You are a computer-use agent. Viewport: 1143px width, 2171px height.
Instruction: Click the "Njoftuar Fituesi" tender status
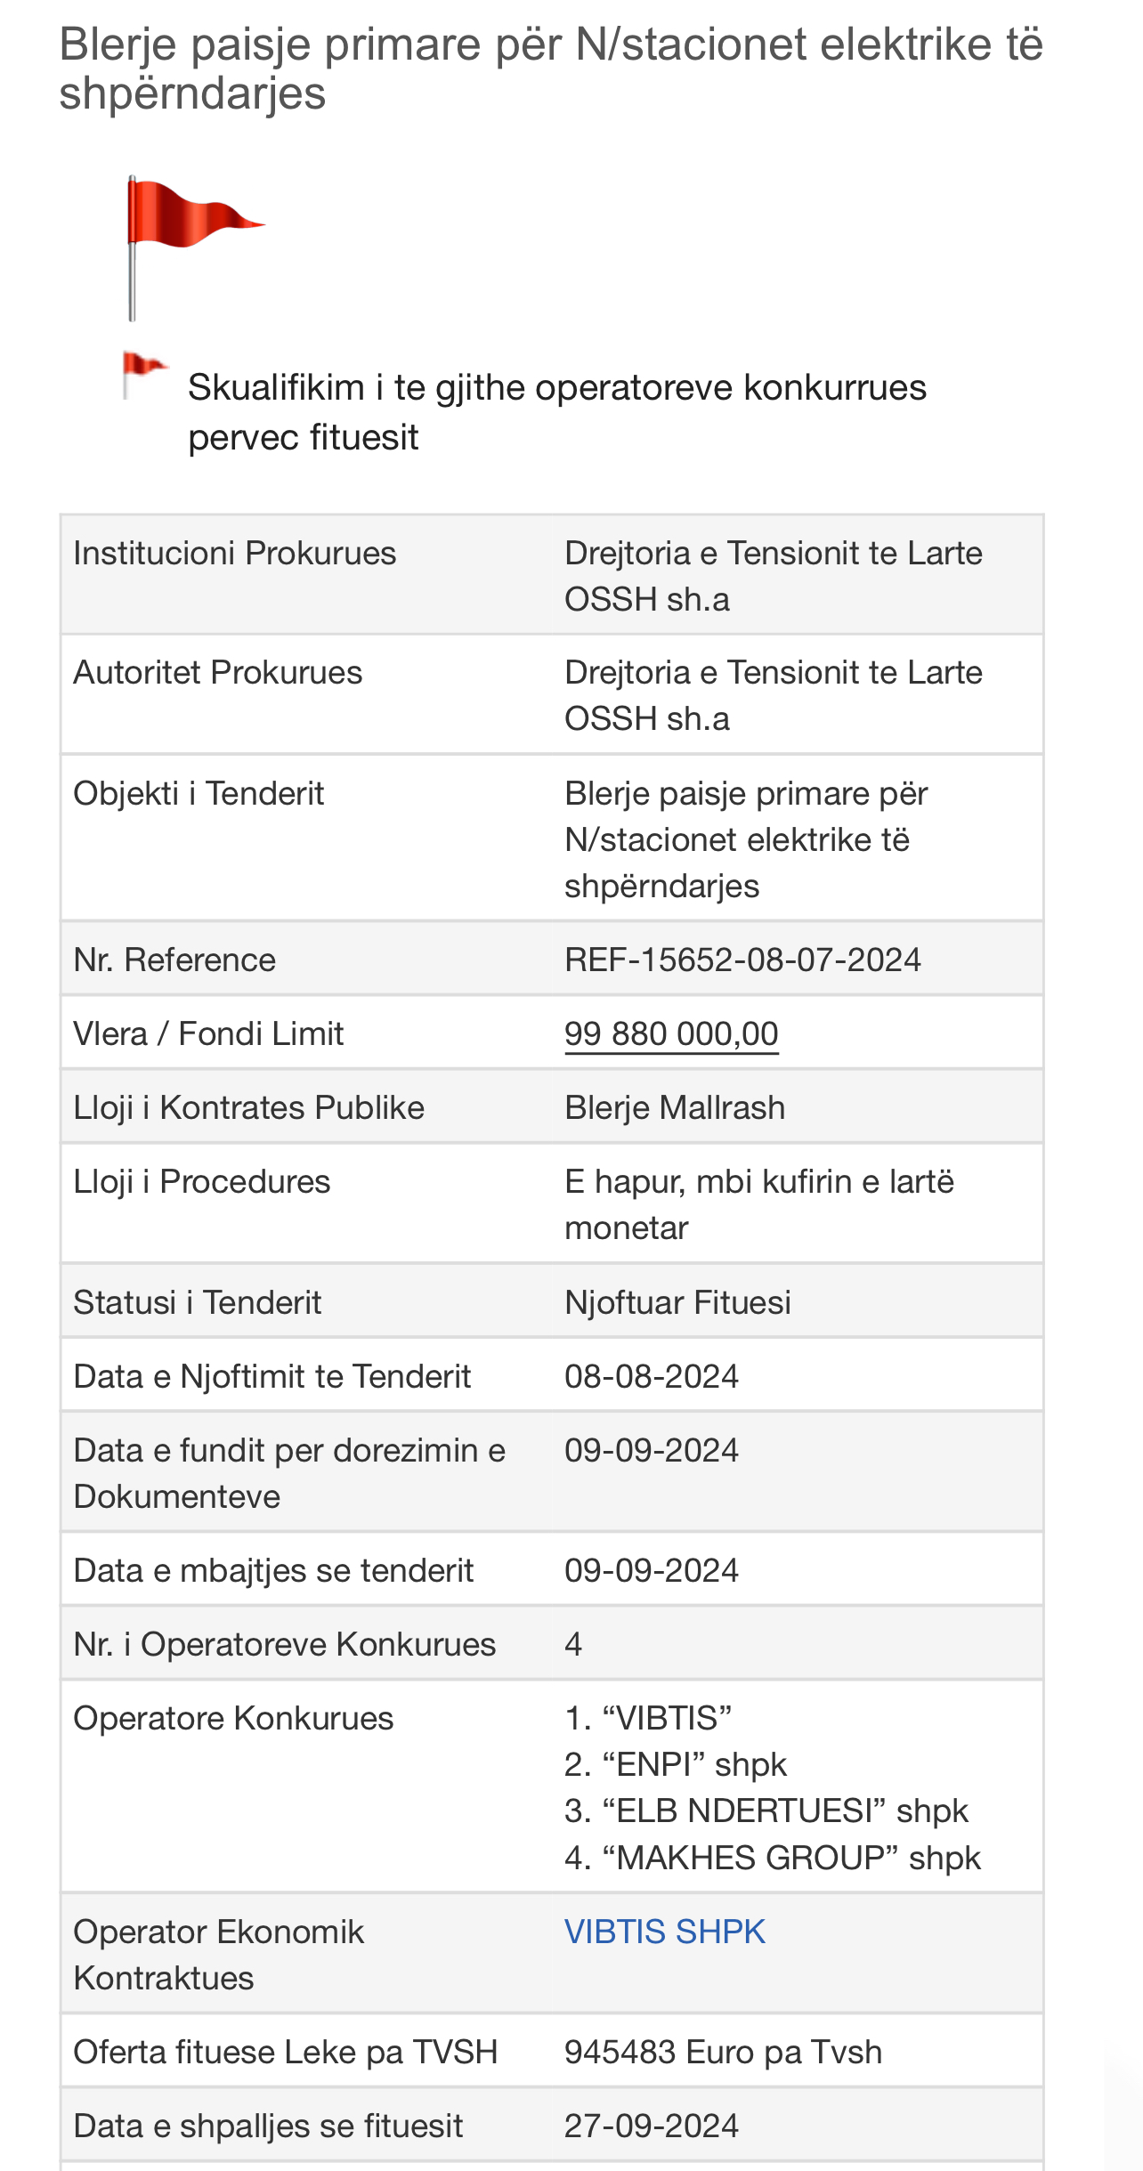[x=677, y=1302]
